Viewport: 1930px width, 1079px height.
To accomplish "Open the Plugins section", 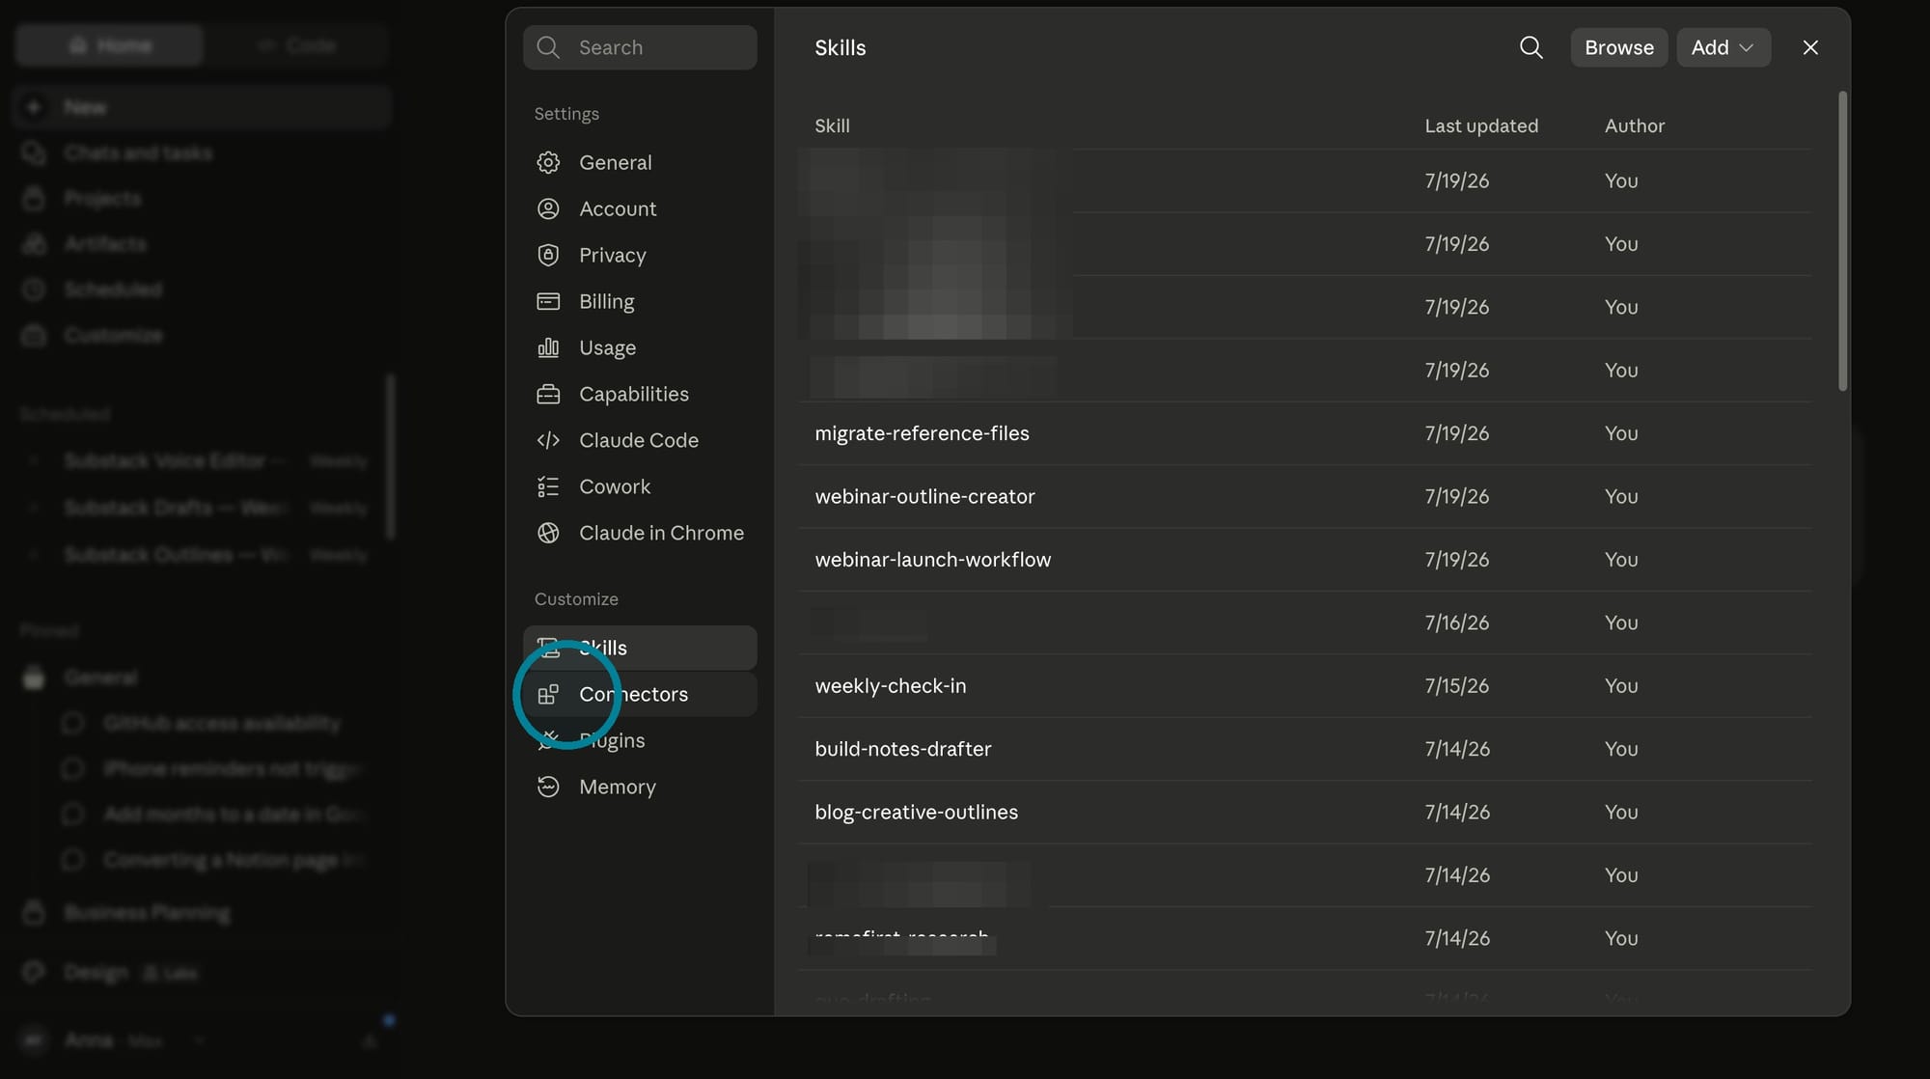I will (640, 740).
